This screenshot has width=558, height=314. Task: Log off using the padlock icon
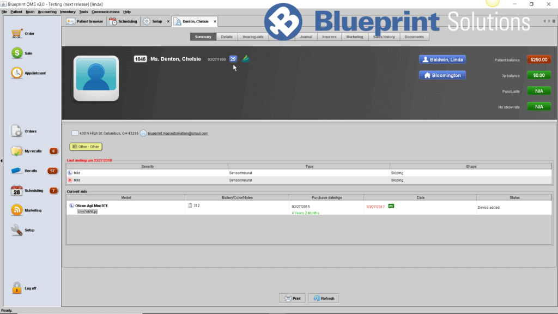click(17, 288)
